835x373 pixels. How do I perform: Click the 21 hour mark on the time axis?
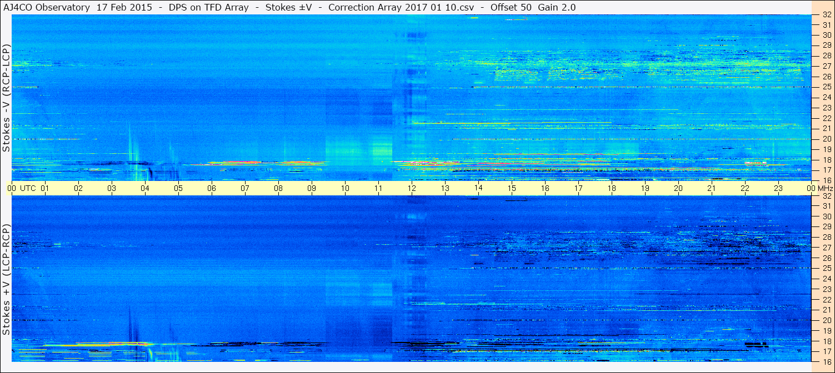coord(712,188)
